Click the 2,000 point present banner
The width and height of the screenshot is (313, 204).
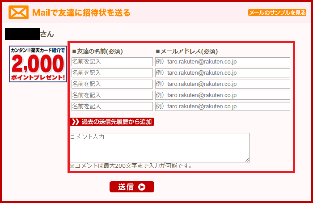pos(38,64)
